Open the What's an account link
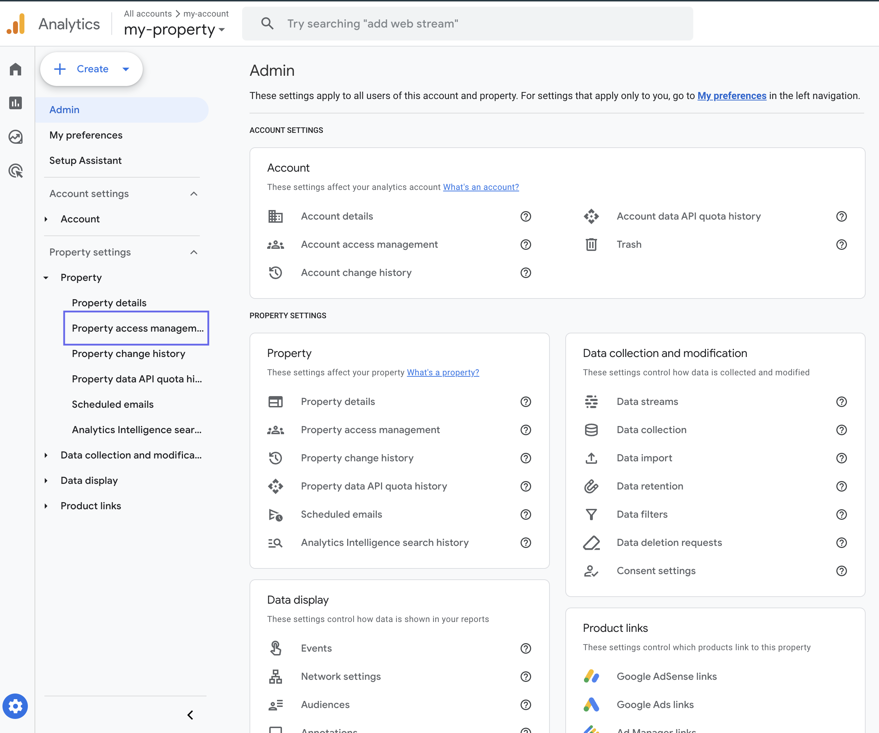The height and width of the screenshot is (733, 879). [480, 187]
